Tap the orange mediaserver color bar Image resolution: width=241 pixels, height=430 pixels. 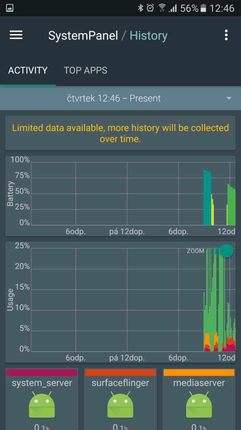click(x=199, y=372)
